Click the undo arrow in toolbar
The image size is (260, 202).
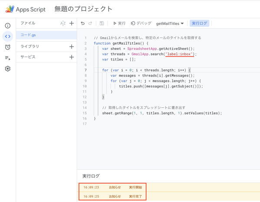pos(83,23)
